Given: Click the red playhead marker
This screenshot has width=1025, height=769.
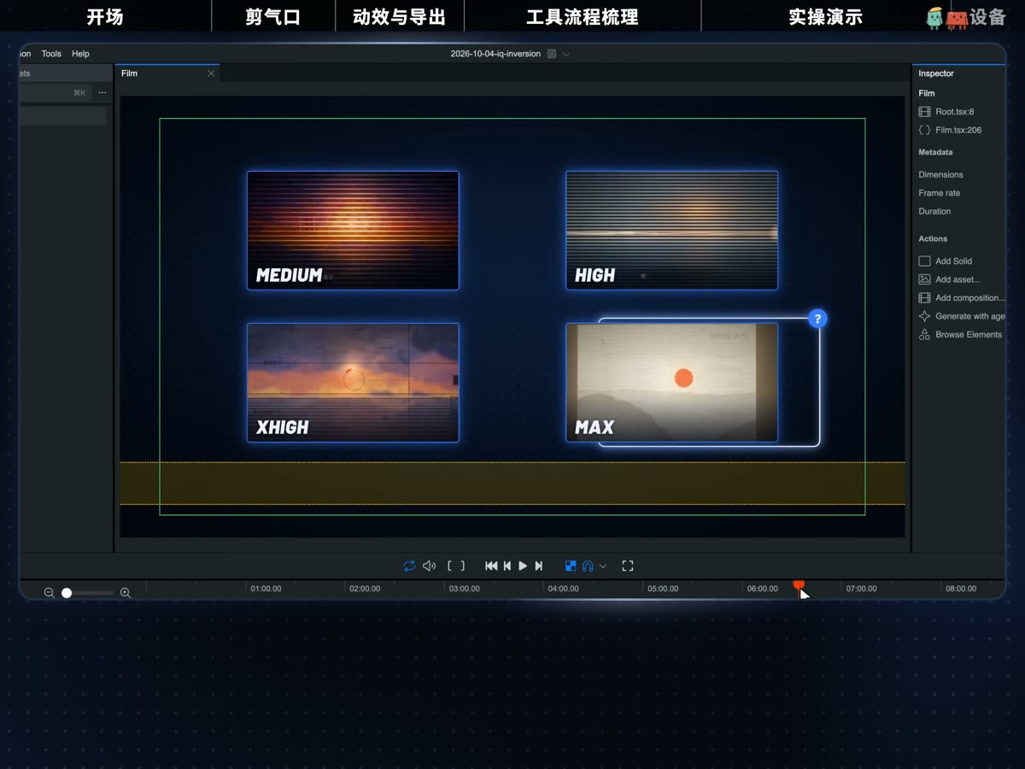Looking at the screenshot, I should 799,584.
